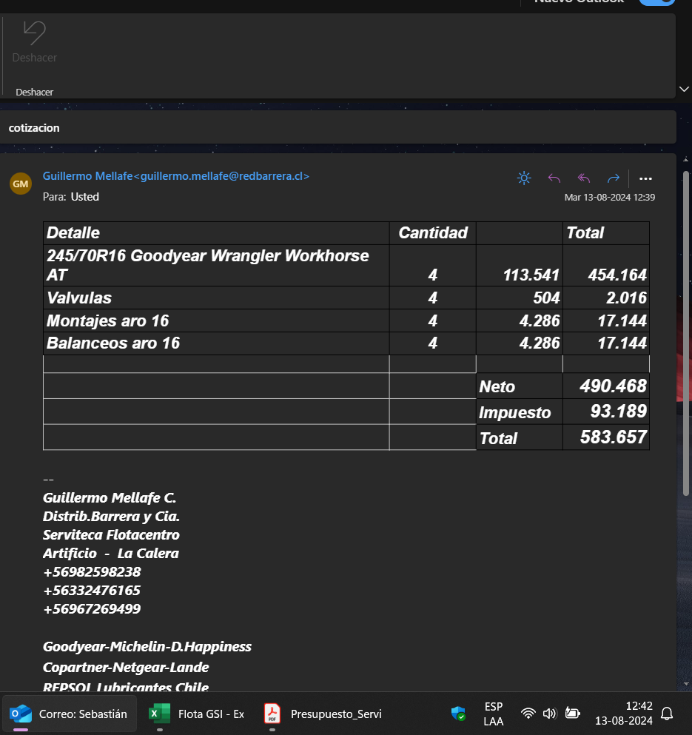Open the "Presupuesto_Servi" PDF taskbar window

tap(323, 714)
